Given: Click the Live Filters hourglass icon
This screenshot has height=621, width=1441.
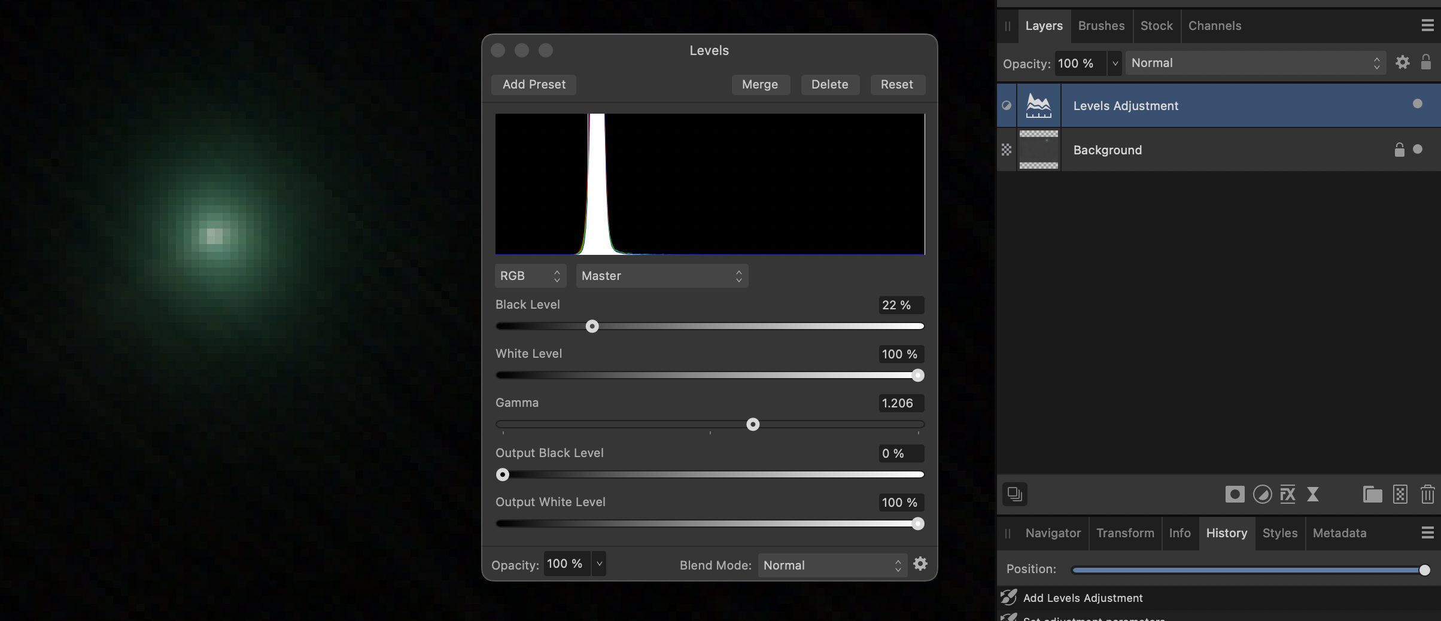Looking at the screenshot, I should tap(1313, 494).
